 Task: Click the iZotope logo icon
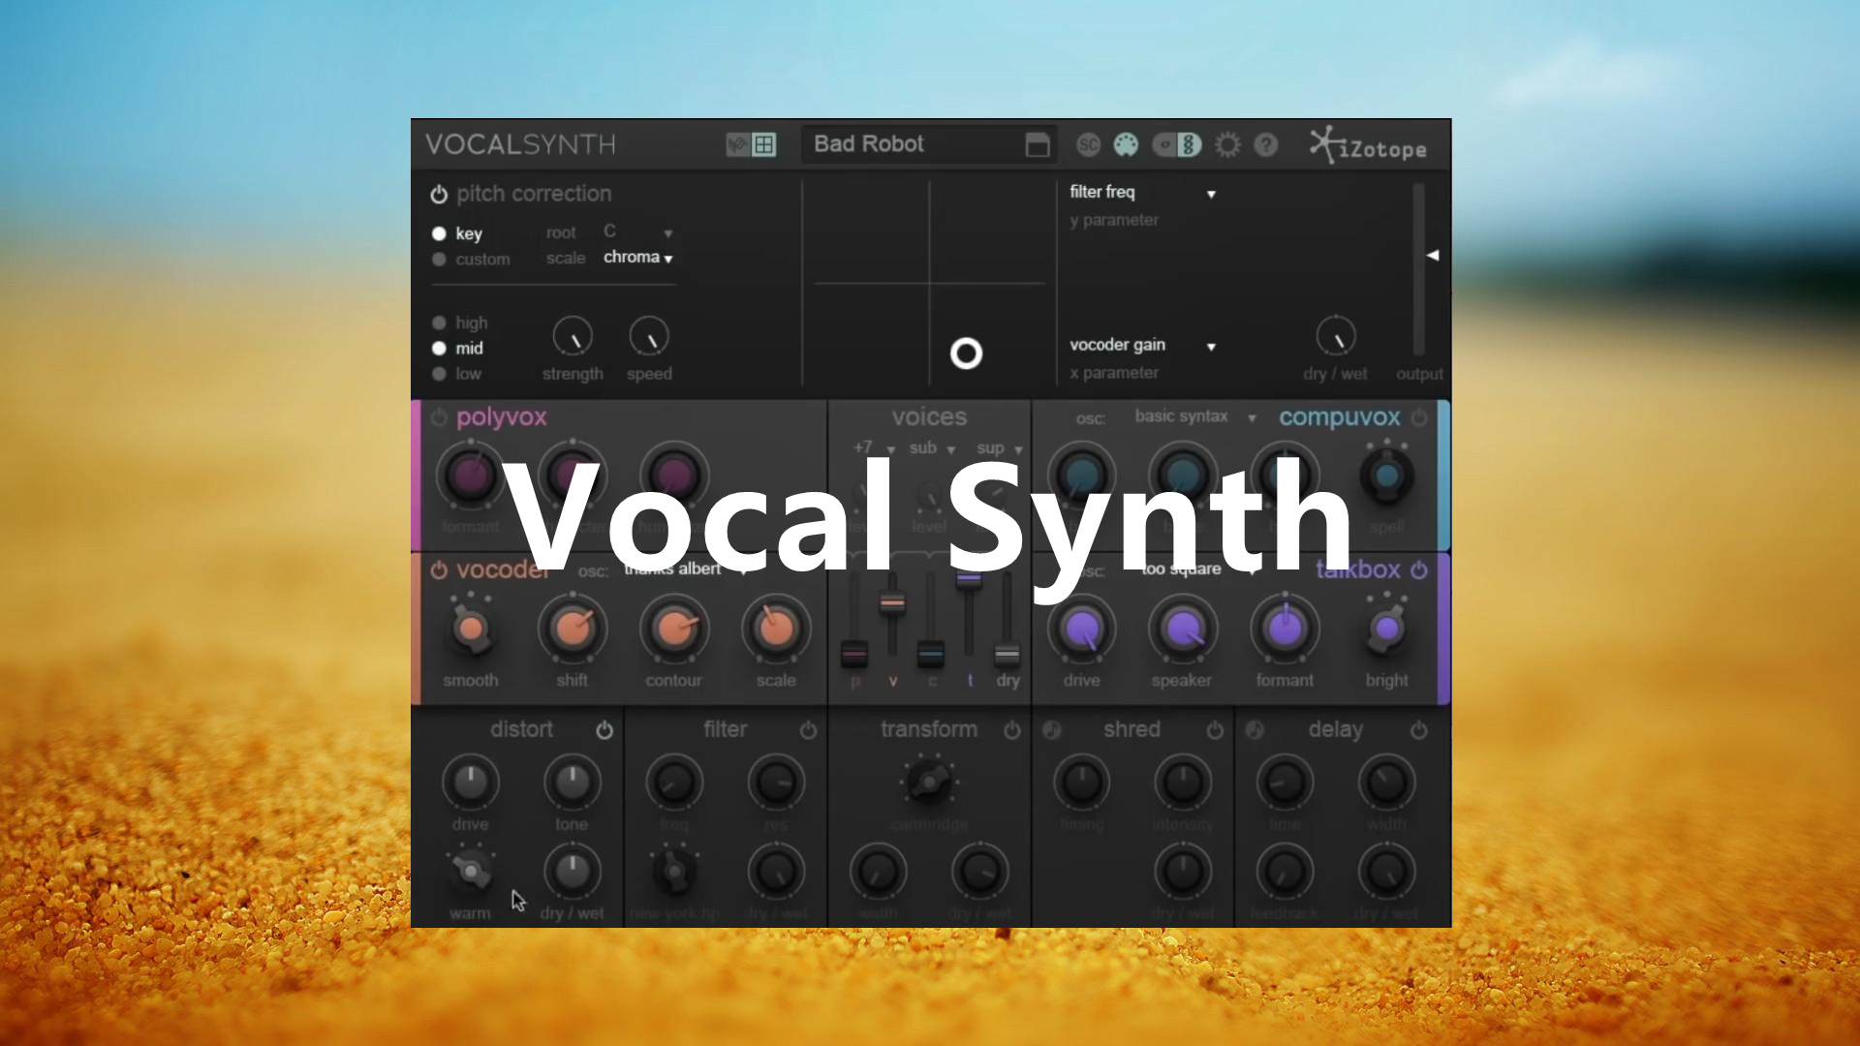[1324, 144]
